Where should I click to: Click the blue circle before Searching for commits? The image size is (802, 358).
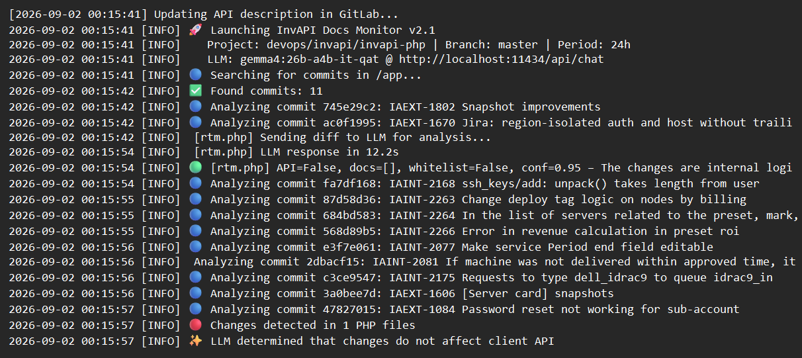[x=195, y=75]
